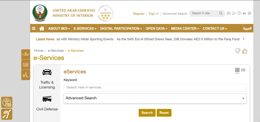Screen dimensions: 260x122
Task: Expand the OPEN DATA menu
Action: point(156,28)
